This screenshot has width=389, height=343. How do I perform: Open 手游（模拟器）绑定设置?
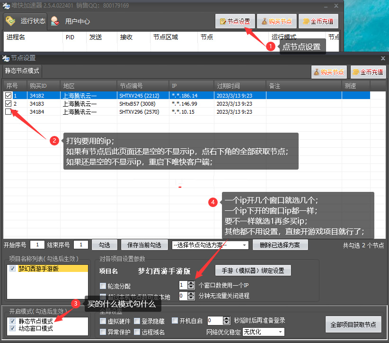click(x=253, y=271)
